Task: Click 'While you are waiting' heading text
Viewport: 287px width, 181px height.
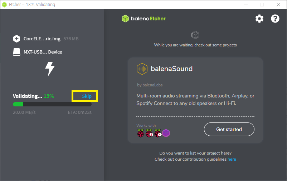Action: pyautogui.click(x=195, y=45)
